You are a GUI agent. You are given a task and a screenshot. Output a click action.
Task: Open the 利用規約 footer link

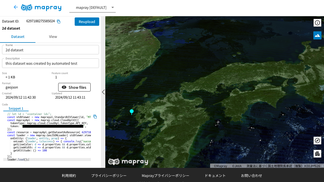69,175
